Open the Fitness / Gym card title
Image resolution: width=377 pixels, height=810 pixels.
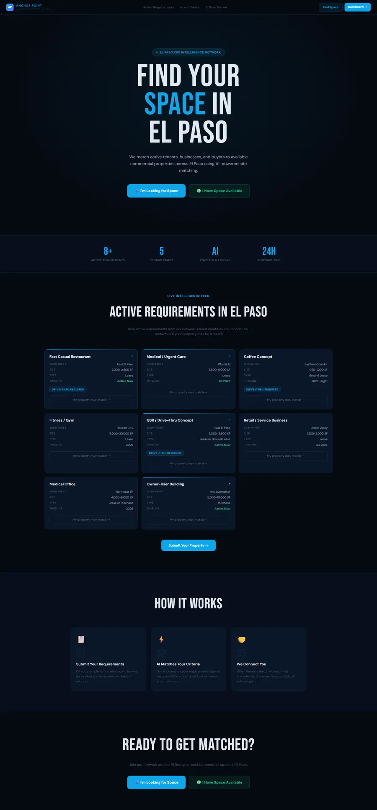click(x=62, y=420)
